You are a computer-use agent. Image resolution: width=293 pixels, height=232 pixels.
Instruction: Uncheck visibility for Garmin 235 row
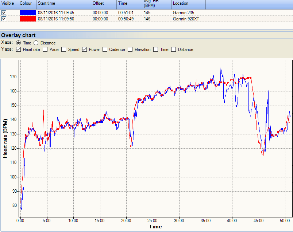point(4,12)
